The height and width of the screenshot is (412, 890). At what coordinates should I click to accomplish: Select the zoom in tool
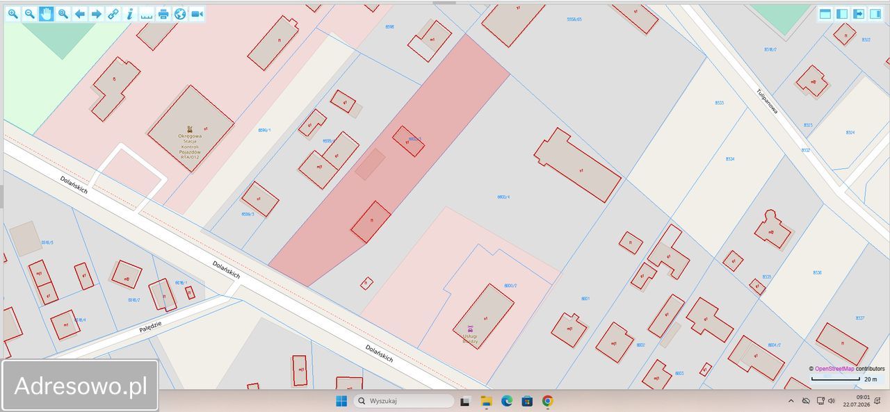pos(13,14)
